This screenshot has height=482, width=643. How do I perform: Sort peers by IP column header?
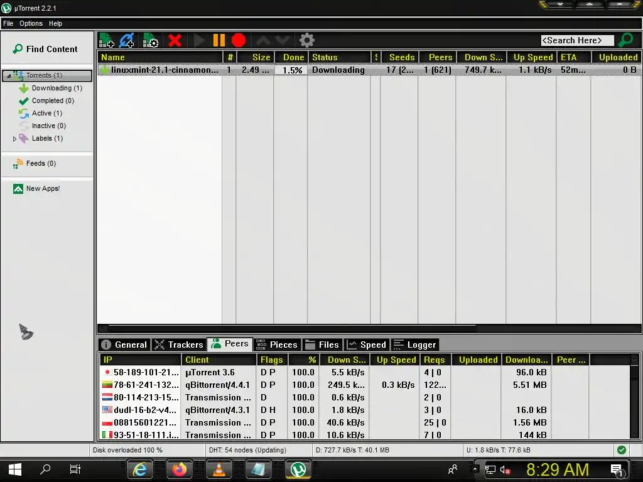pyautogui.click(x=140, y=360)
